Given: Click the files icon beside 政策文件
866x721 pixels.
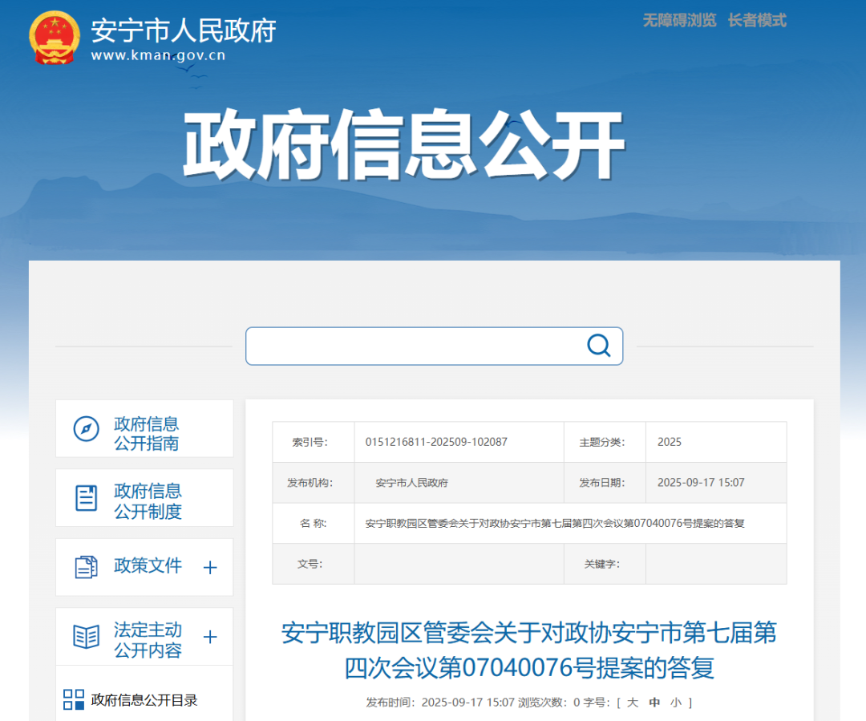Looking at the screenshot, I should click(x=86, y=567).
